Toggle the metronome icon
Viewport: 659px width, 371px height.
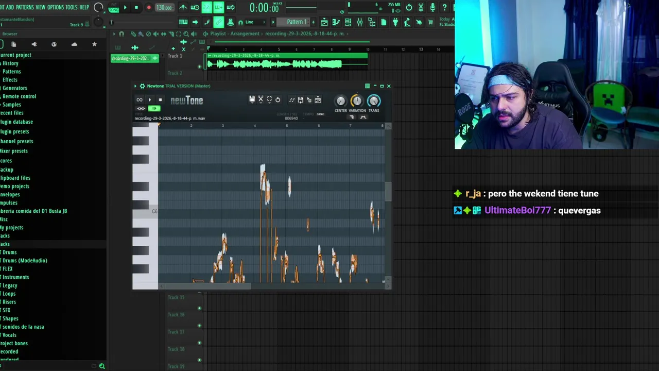coord(183,7)
